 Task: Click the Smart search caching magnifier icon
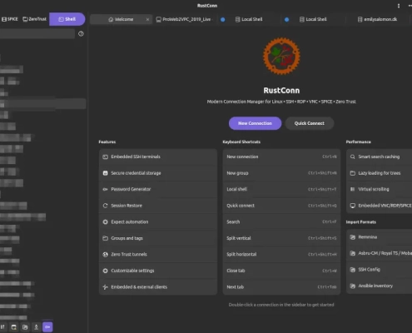pyautogui.click(x=352, y=157)
